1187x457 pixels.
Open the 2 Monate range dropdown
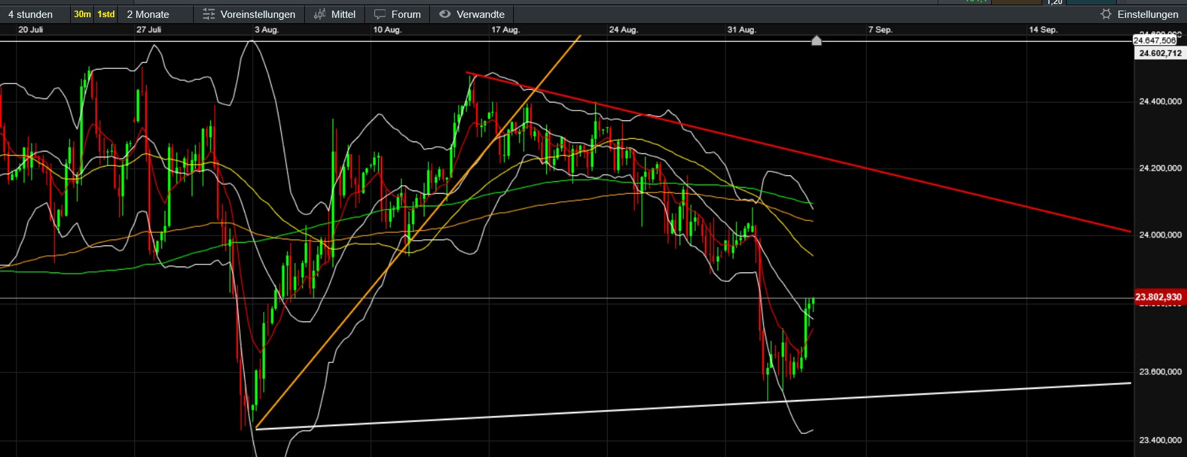148,14
